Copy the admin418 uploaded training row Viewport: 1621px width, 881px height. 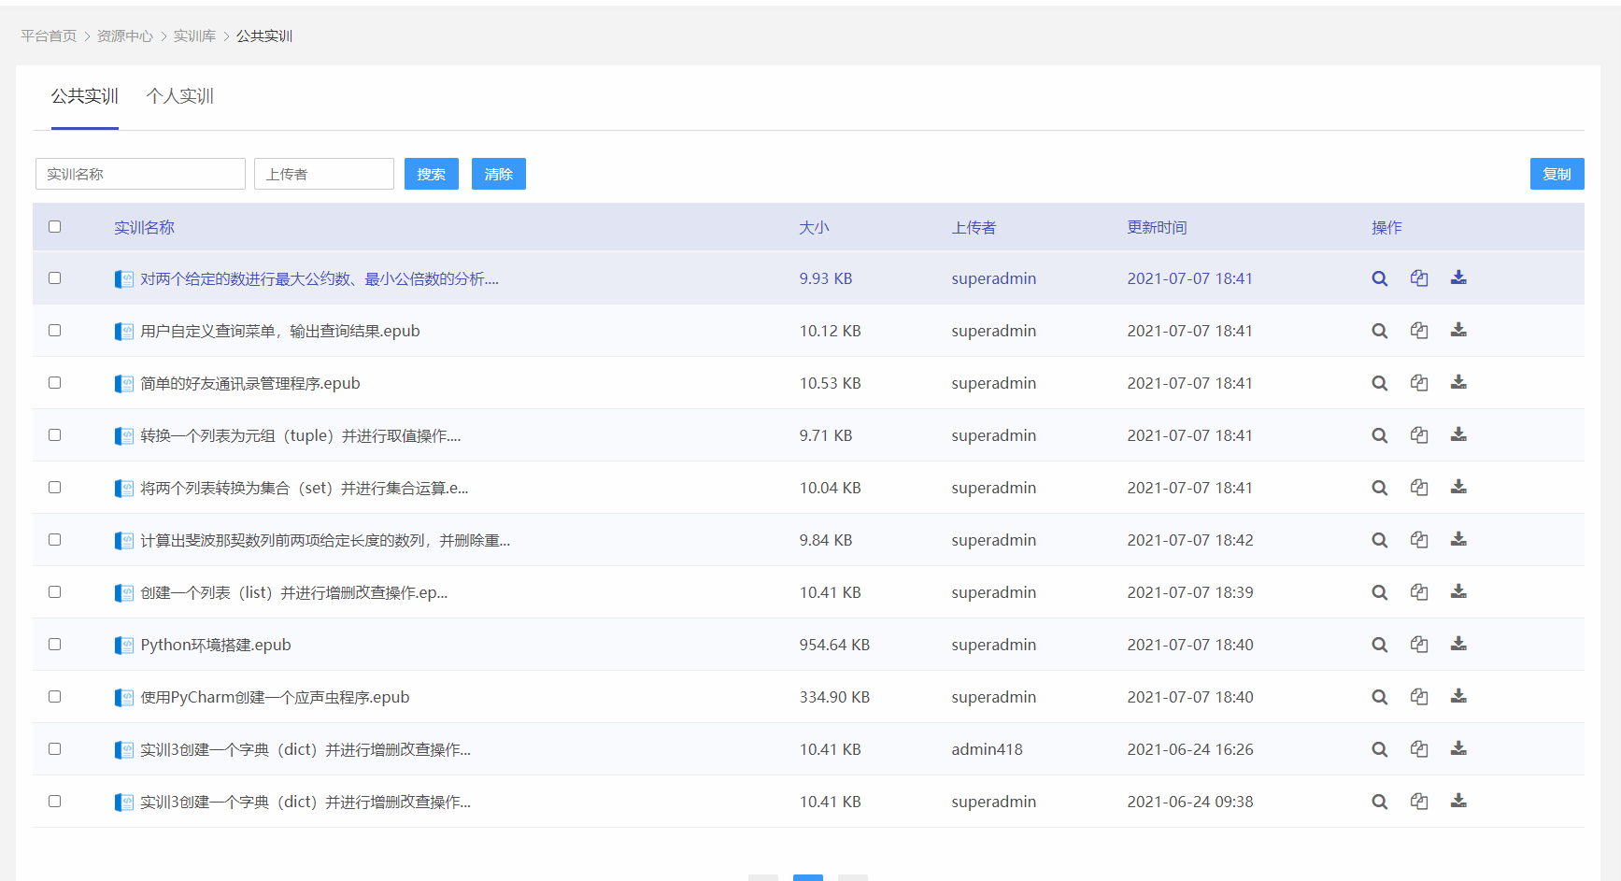click(1419, 748)
